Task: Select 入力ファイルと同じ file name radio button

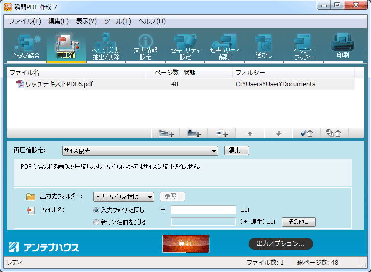Action: (x=97, y=210)
